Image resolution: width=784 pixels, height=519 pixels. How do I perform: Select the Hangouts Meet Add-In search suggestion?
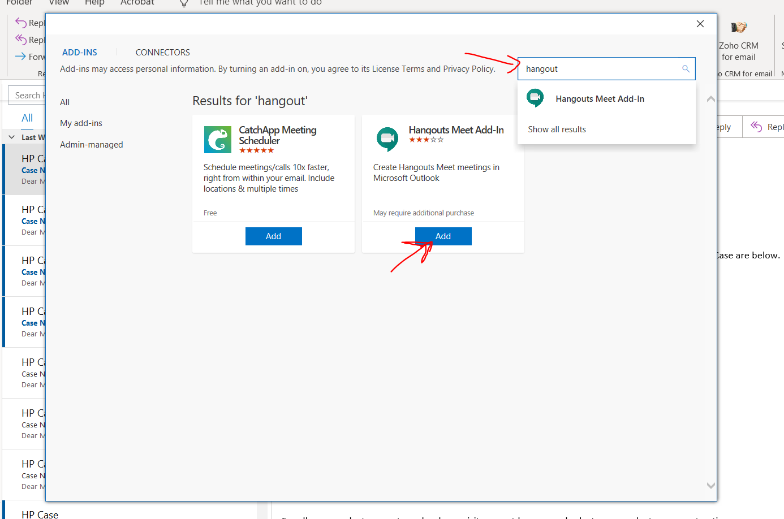point(606,99)
